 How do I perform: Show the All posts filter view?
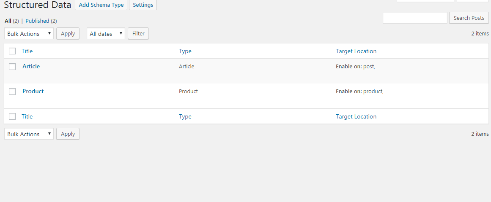click(8, 21)
